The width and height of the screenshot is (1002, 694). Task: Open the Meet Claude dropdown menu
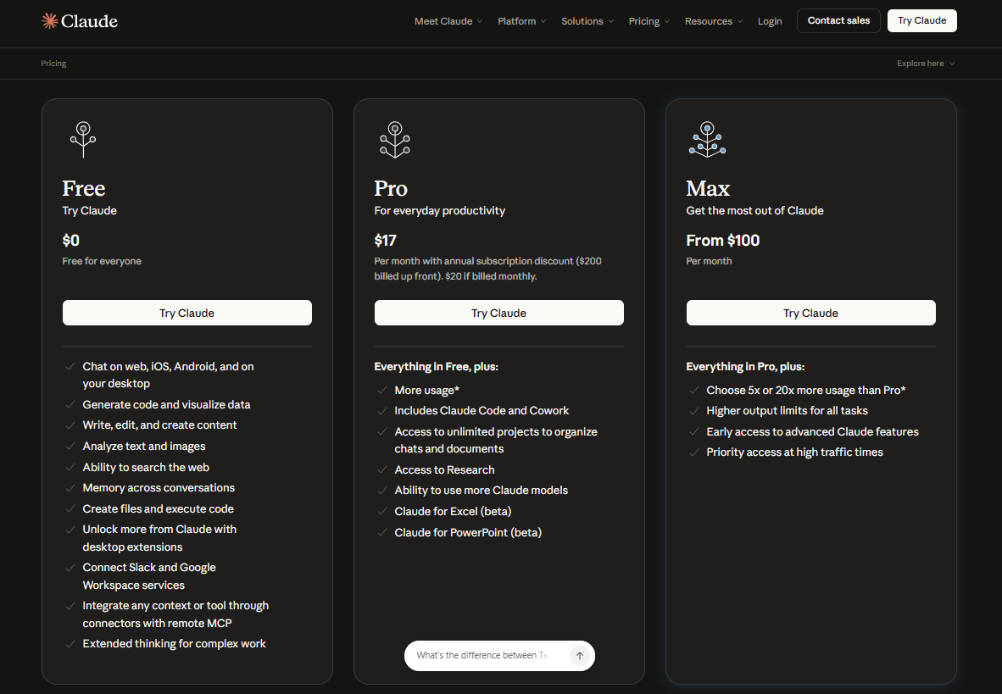pyautogui.click(x=448, y=21)
